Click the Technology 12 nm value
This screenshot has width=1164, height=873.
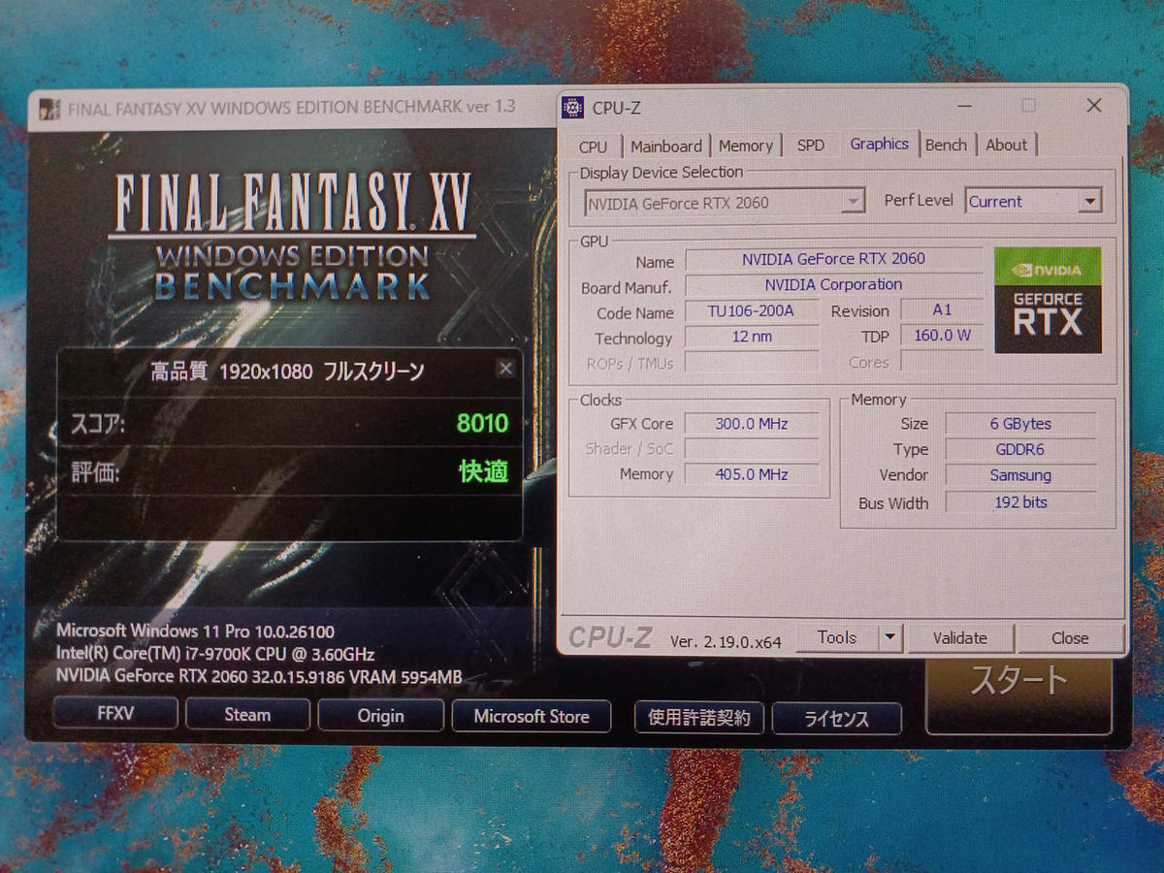[751, 338]
